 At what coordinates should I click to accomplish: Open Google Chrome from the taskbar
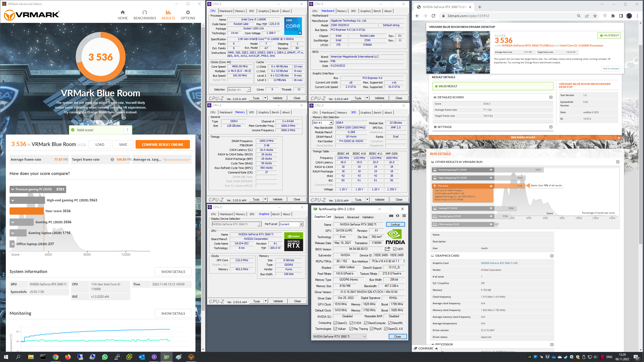point(56,357)
